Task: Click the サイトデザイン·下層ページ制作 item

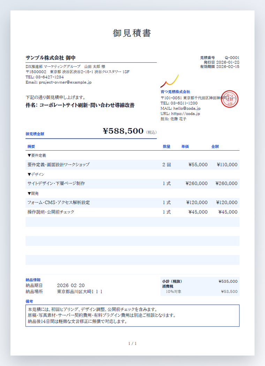Action: (56, 183)
